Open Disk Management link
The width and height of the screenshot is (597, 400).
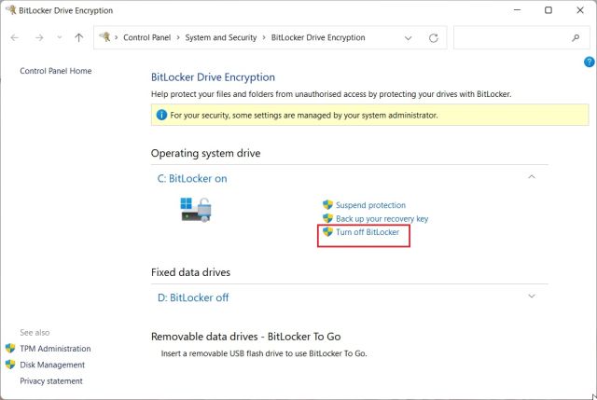point(52,365)
